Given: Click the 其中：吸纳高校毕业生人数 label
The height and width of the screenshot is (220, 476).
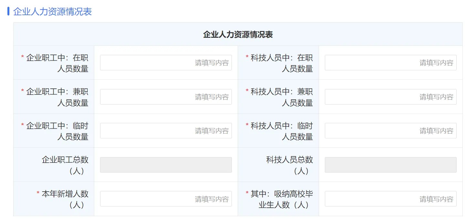Looking at the screenshot, I should coord(282,199).
